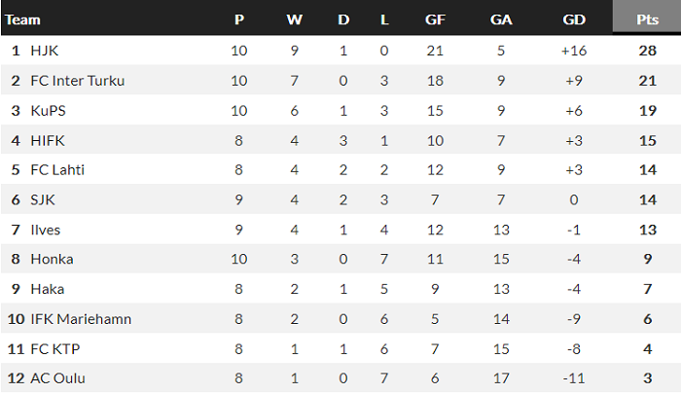Click on FC KTP team name
The height and width of the screenshot is (394, 681).
click(x=54, y=348)
